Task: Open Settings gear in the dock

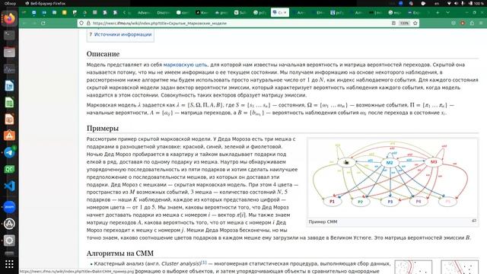Action: [x=9, y=241]
